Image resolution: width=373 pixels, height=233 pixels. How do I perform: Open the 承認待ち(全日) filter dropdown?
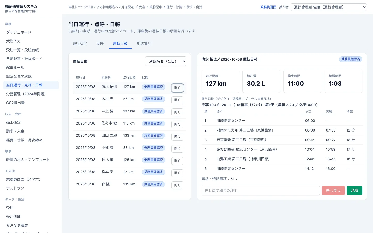(x=166, y=61)
